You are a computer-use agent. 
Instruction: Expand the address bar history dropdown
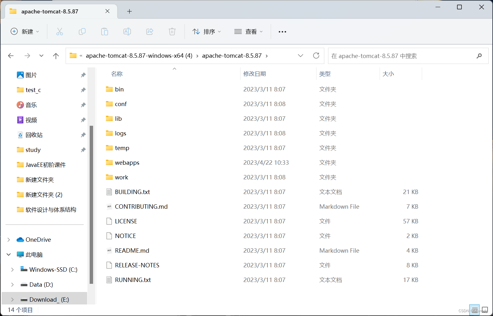(x=301, y=56)
